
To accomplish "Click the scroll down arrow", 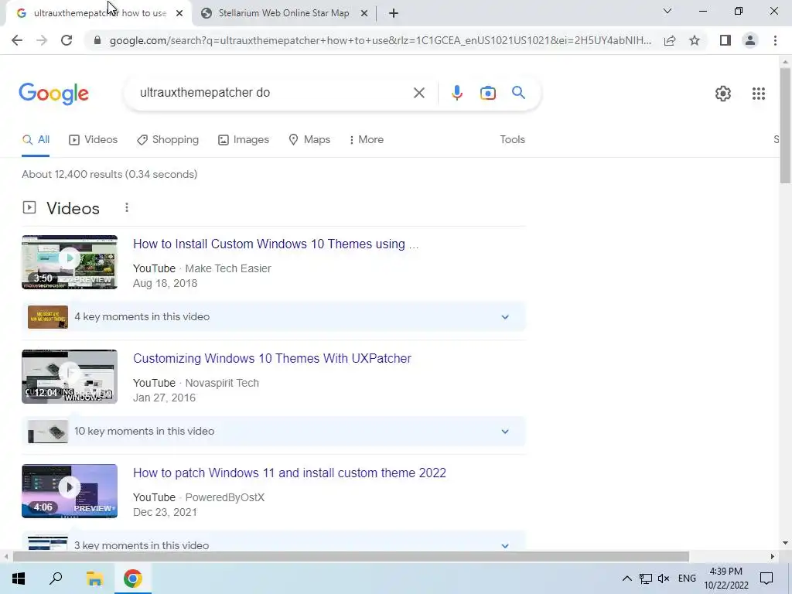I will [785, 543].
